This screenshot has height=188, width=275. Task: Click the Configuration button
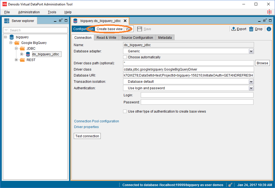pos(83,29)
